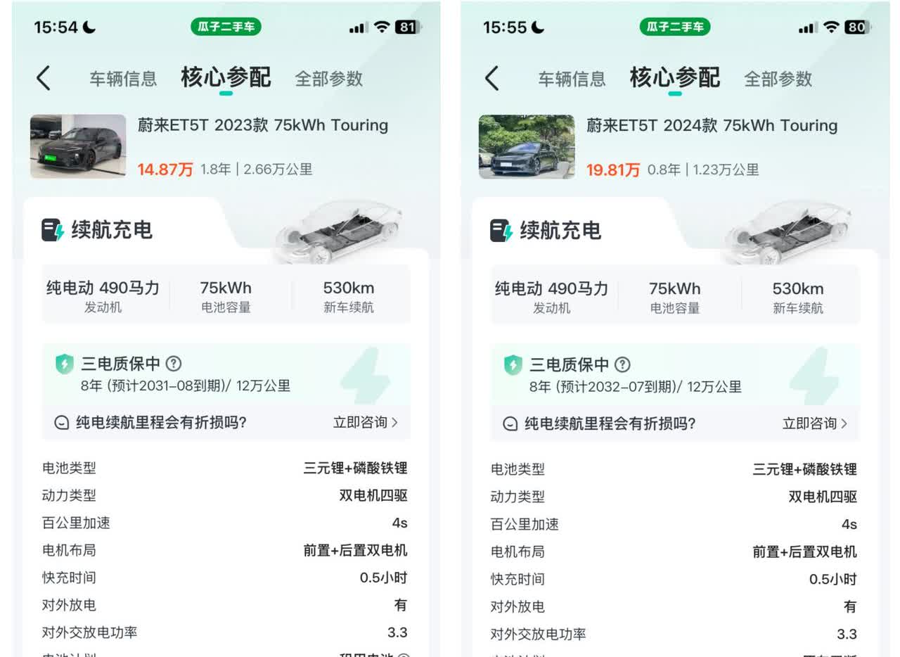Switch to 车辆信息 tab on left screen

(123, 79)
